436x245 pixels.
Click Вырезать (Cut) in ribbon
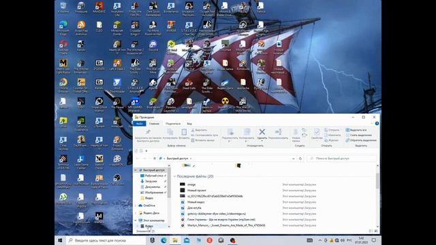(199, 130)
